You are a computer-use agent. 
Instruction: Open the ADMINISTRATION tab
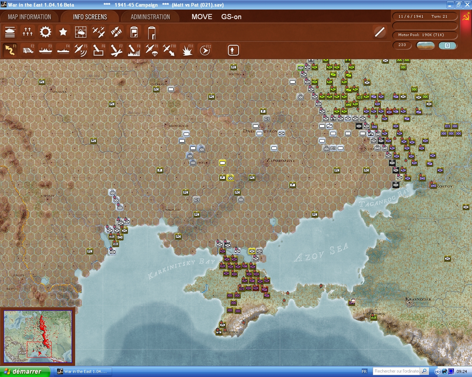(x=150, y=17)
